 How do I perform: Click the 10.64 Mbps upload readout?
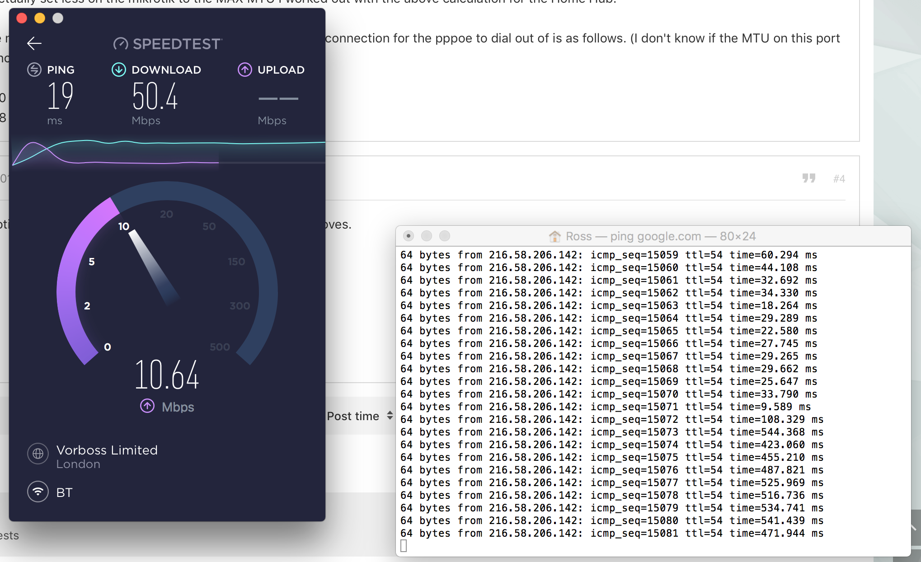click(x=167, y=375)
